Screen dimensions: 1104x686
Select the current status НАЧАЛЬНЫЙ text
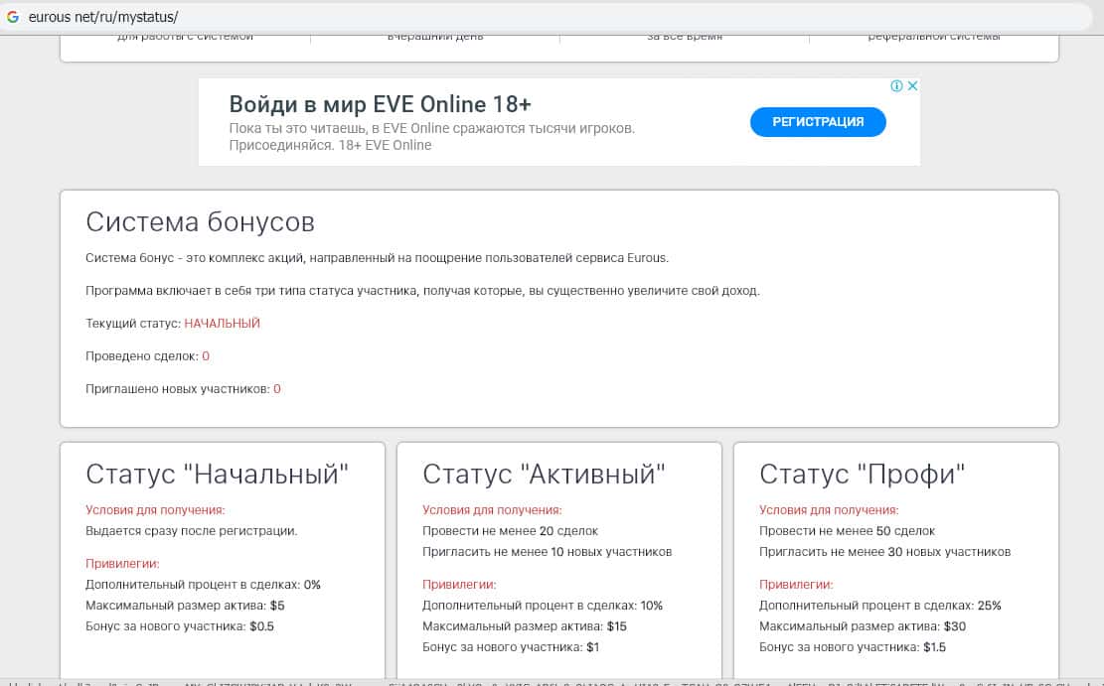(222, 324)
